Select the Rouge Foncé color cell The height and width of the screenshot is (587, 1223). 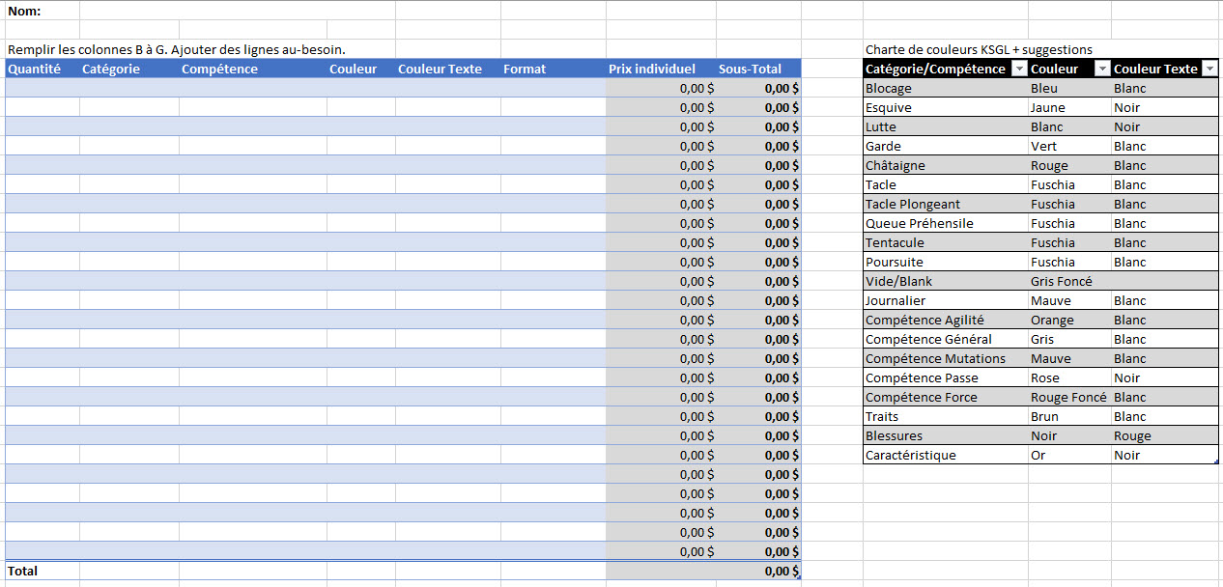(x=1067, y=397)
